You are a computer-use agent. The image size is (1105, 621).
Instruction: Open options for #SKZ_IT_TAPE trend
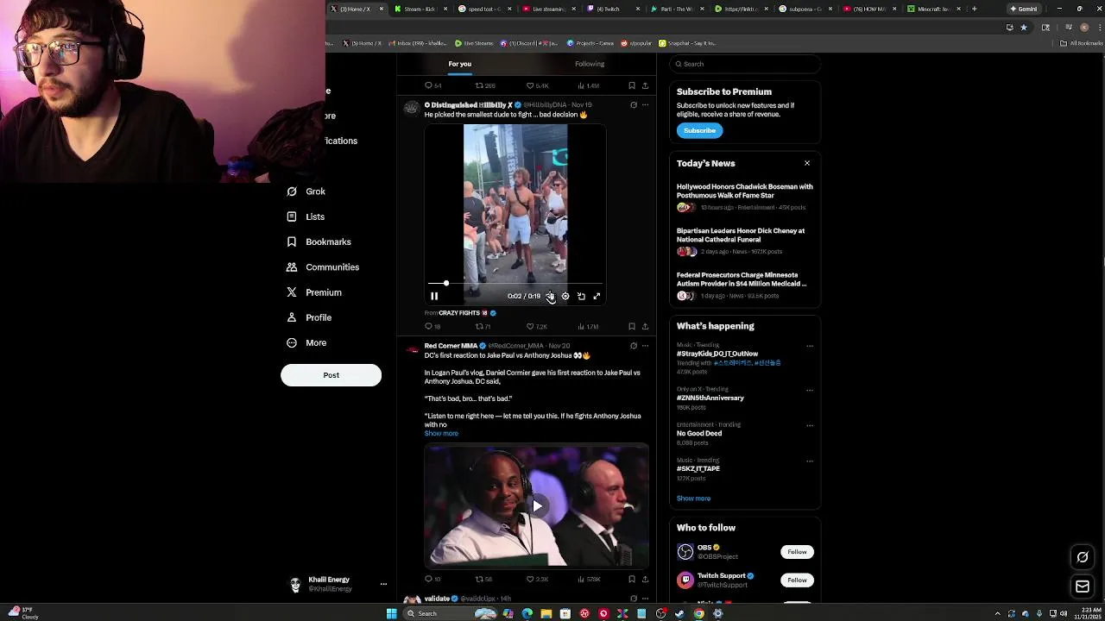pyautogui.click(x=810, y=461)
